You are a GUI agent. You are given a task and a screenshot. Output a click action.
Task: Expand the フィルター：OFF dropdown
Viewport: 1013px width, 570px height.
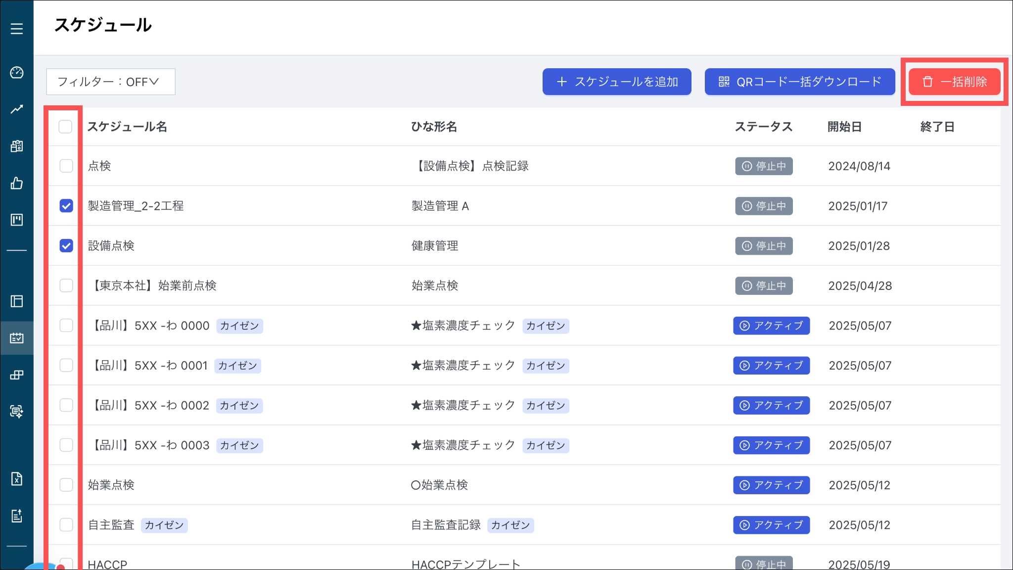point(111,82)
